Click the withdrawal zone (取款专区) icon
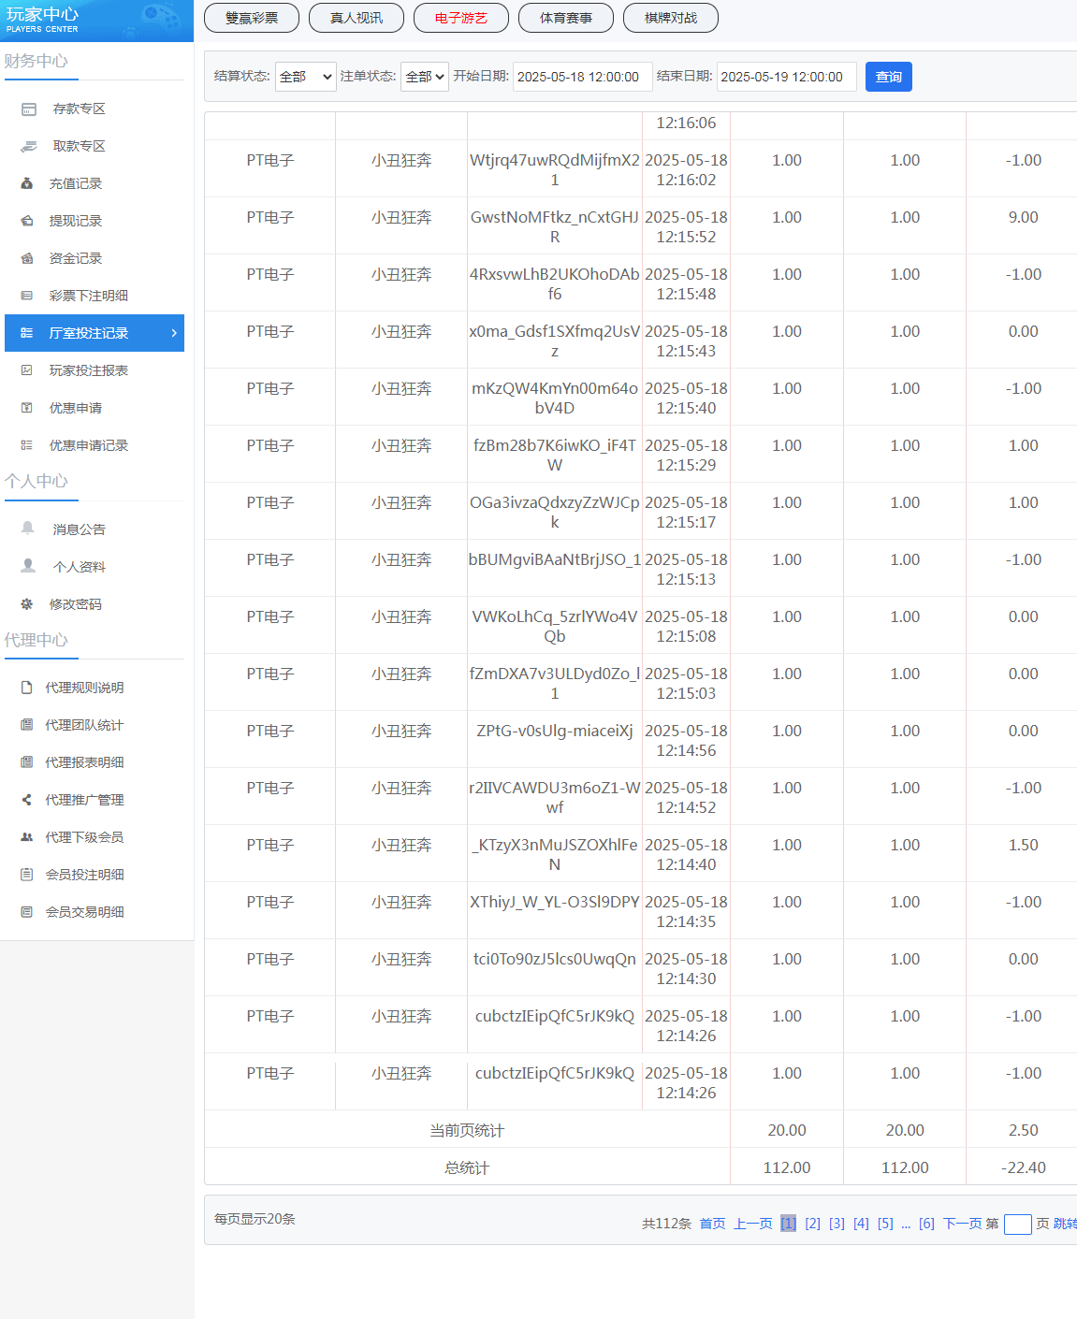The image size is (1077, 1319). tap(29, 147)
